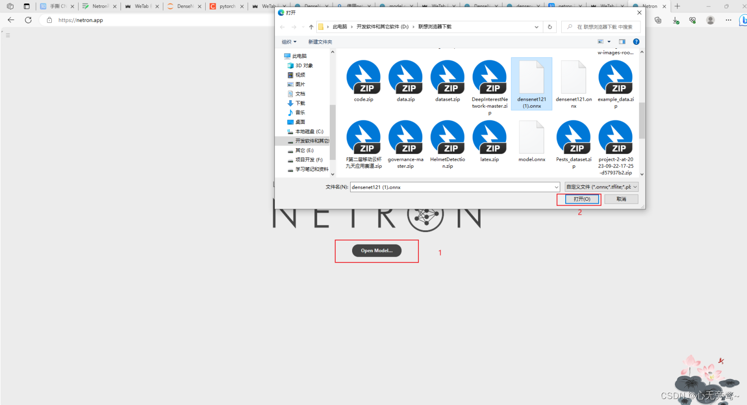The width and height of the screenshot is (747, 405).
Task: Expand the 此电脑 breadcrumb chevron
Action: (x=352, y=27)
